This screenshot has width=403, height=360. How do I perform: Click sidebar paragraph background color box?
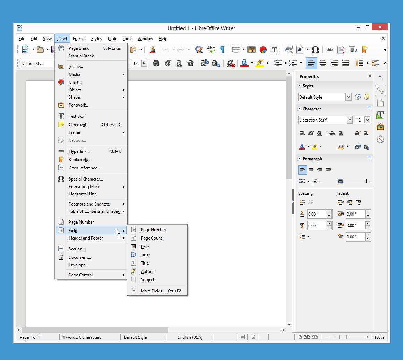click(355, 181)
